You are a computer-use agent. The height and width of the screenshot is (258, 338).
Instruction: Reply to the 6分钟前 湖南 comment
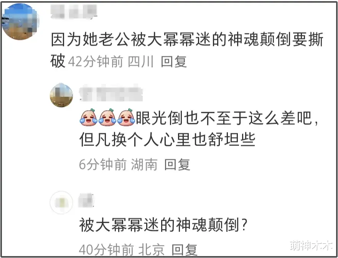click(177, 164)
